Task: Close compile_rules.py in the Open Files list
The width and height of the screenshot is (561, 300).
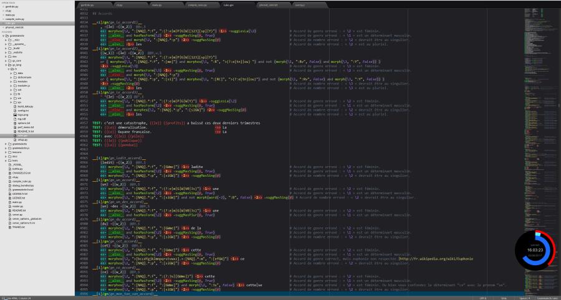Action: (x=3, y=19)
